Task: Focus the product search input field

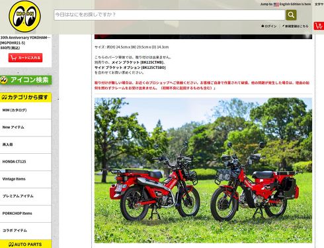Action: point(169,15)
